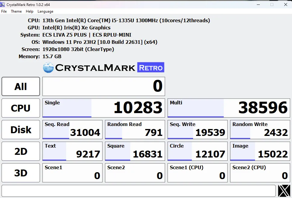The width and height of the screenshot is (292, 198).
Task: Click the Scene2 (CPU) result box
Action: pyautogui.click(x=260, y=173)
